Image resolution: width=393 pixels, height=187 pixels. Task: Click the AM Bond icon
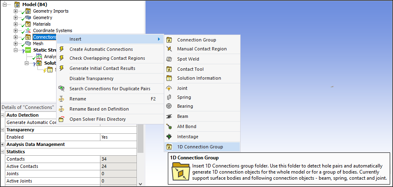[169, 126]
